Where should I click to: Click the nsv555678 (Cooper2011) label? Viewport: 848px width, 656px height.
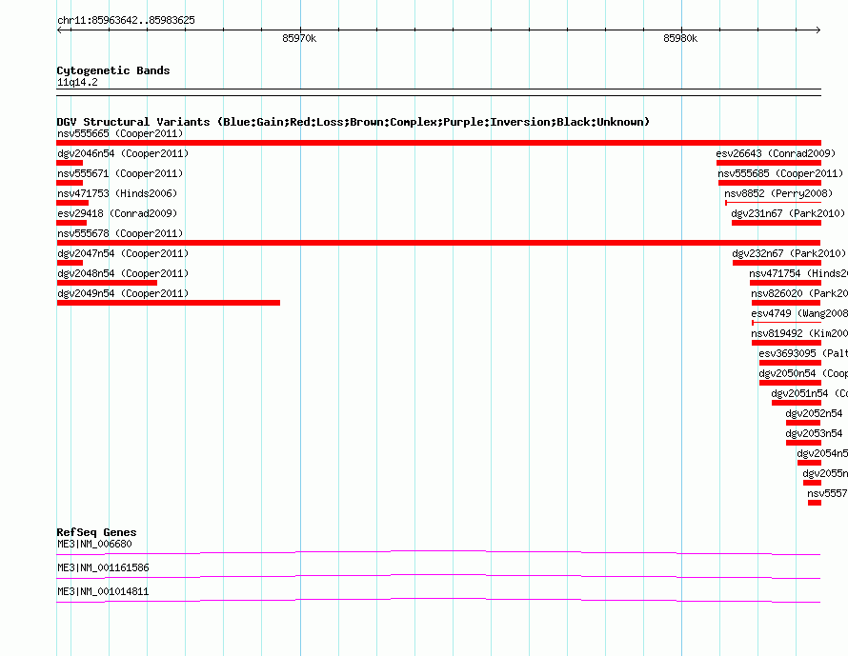click(120, 233)
